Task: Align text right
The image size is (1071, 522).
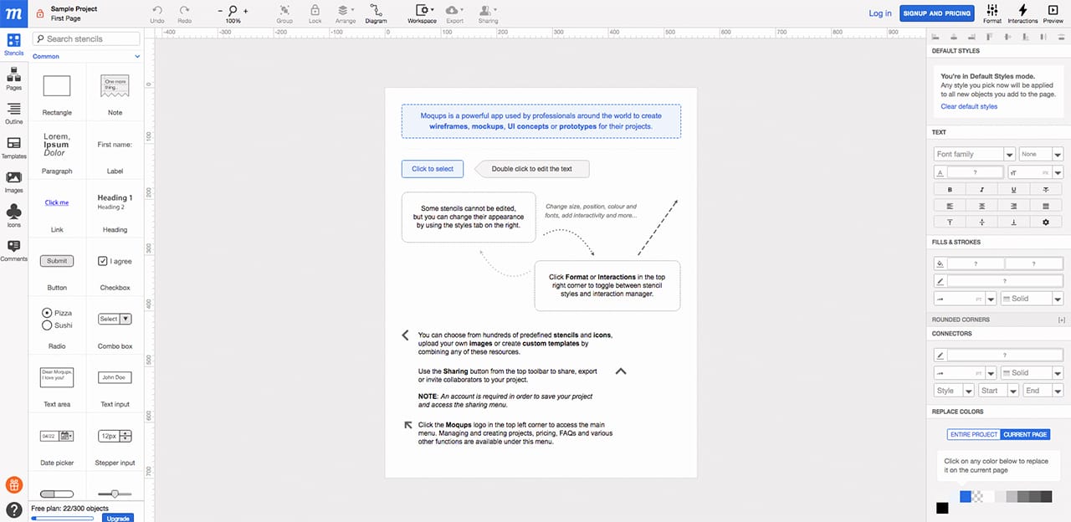Action: (1014, 206)
